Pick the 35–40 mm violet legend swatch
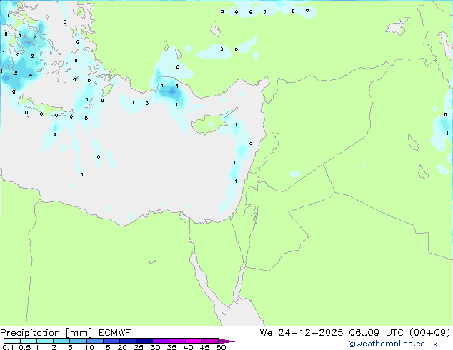This screenshot has width=453, height=350. (x=176, y=341)
